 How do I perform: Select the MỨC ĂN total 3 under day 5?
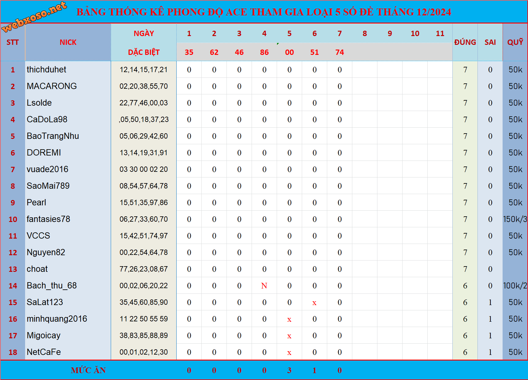click(289, 370)
